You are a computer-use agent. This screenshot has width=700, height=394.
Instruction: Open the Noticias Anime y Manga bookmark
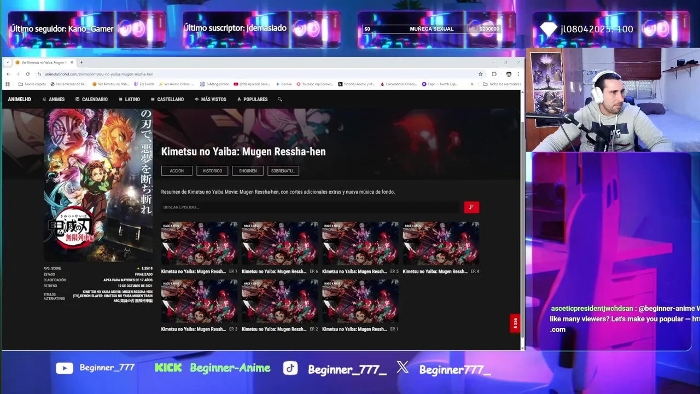pos(357,84)
